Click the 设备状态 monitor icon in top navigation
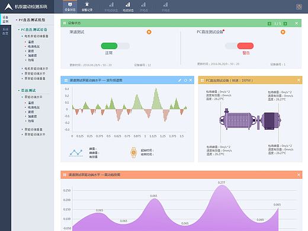 [x=70, y=4]
